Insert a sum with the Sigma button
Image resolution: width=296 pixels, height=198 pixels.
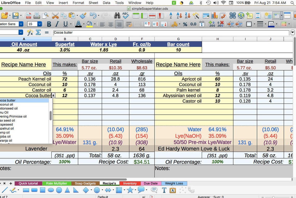(38, 32)
